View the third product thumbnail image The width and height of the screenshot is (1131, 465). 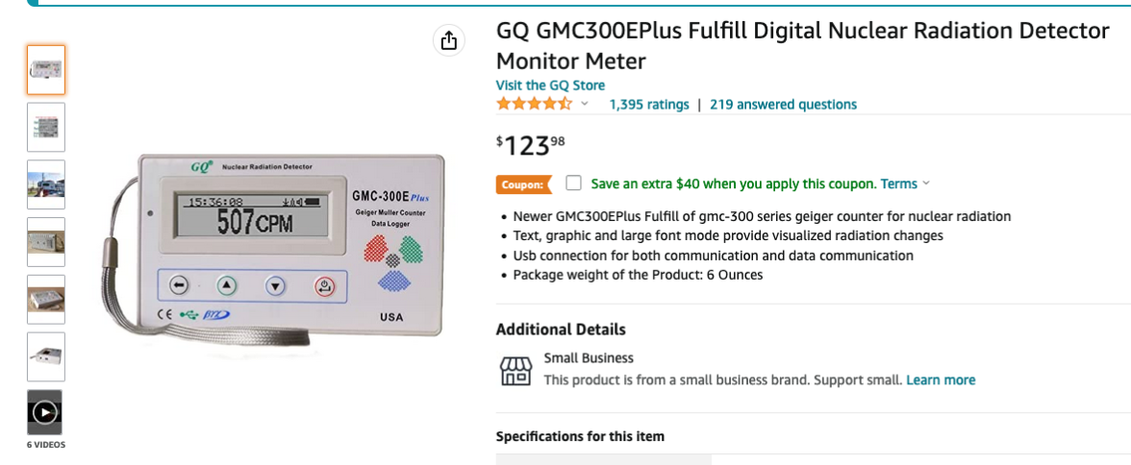tap(45, 184)
